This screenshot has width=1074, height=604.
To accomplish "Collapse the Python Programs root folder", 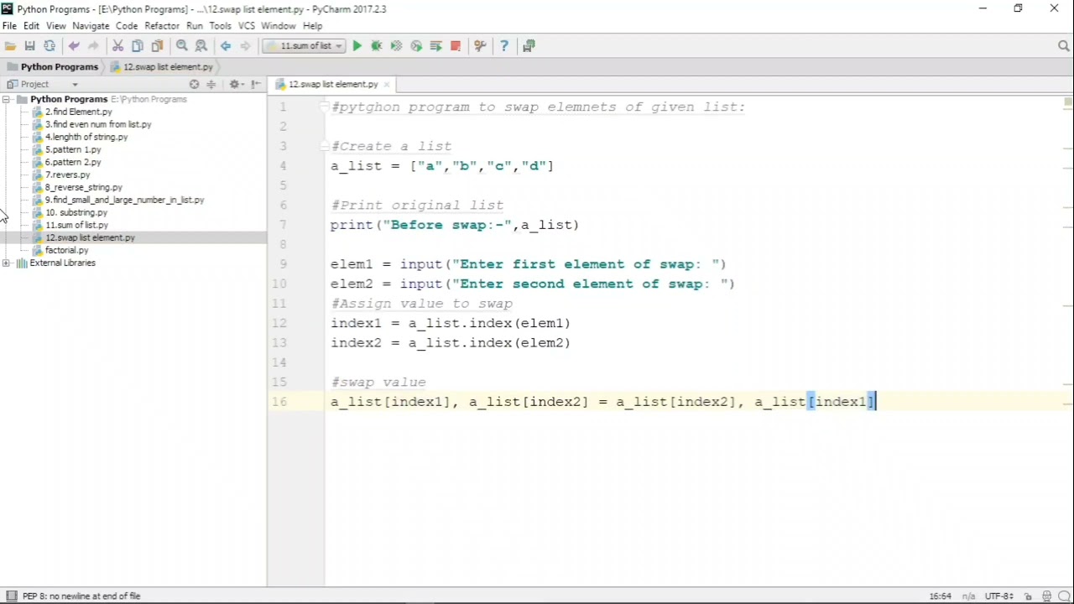I will tap(7, 99).
